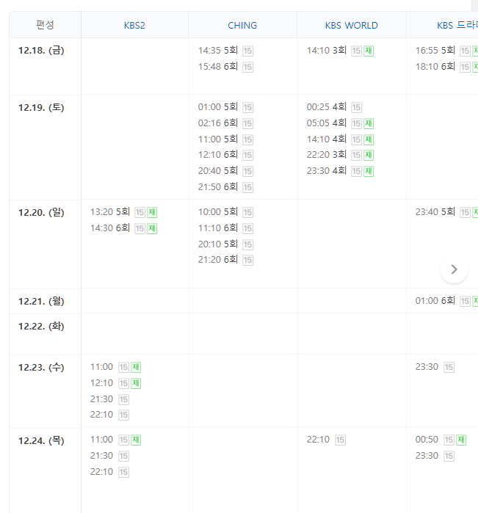Click the green 재 badge beside KBS 드라마 00:50
Screen dimensions: 478x513
pos(461,440)
